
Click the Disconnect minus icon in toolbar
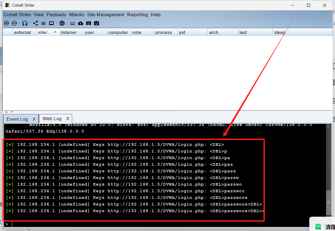pos(14,23)
